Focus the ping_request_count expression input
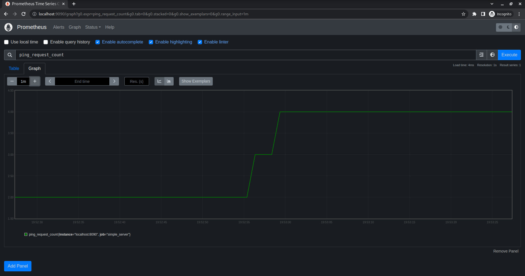The image size is (525, 276). 246,55
